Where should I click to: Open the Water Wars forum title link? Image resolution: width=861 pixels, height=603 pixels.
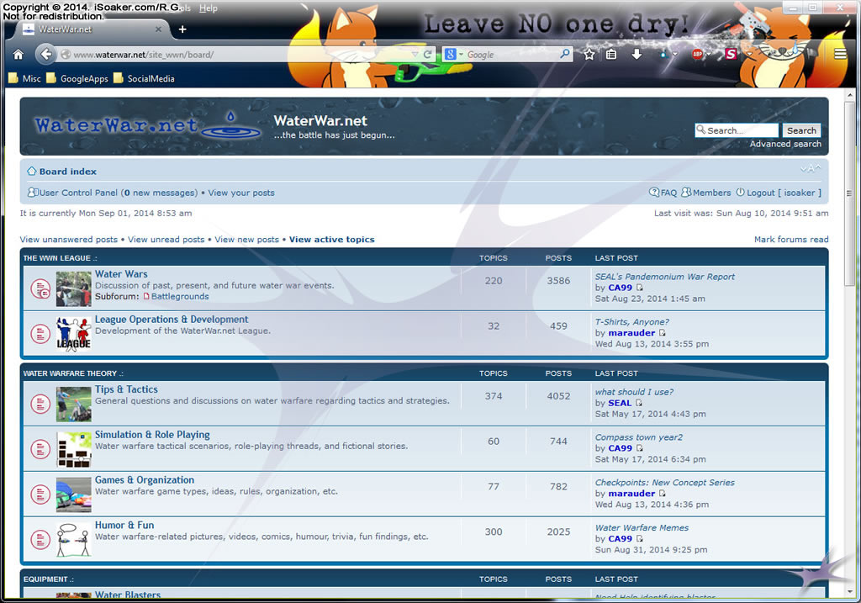tap(121, 273)
